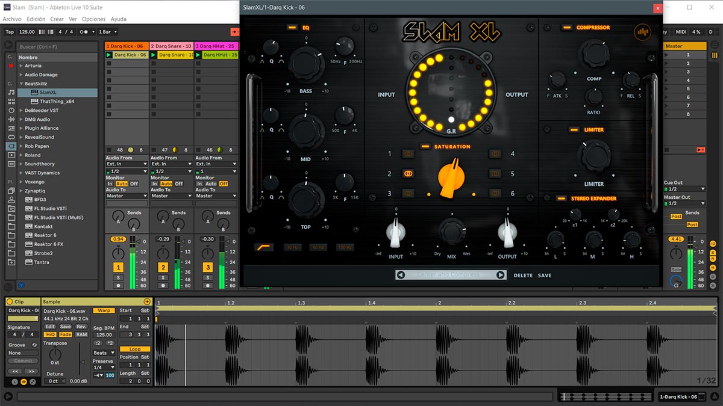Viewport: 723px width, 406px height.
Task: Click the high-pass filter shape icon
Action: click(263, 247)
